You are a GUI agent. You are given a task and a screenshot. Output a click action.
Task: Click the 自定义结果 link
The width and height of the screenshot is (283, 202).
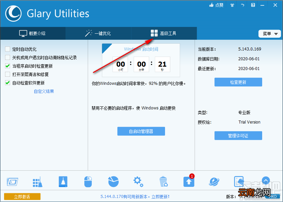pyautogui.click(x=44, y=91)
